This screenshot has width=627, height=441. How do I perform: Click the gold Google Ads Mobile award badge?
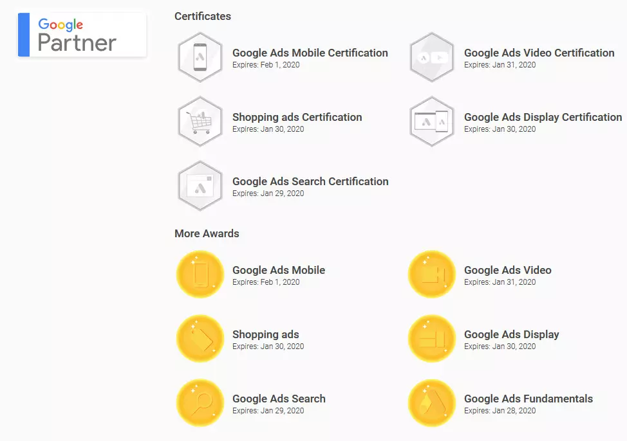200,274
